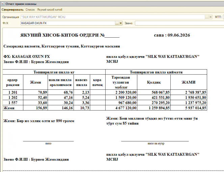Image resolution: width=224 pixels, height=172 pixels.
Task: Select amount cell 967 680,00
Action: [x=121, y=102]
